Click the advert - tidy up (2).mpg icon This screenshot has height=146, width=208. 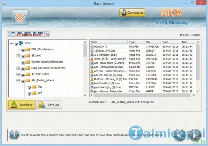point(92,75)
